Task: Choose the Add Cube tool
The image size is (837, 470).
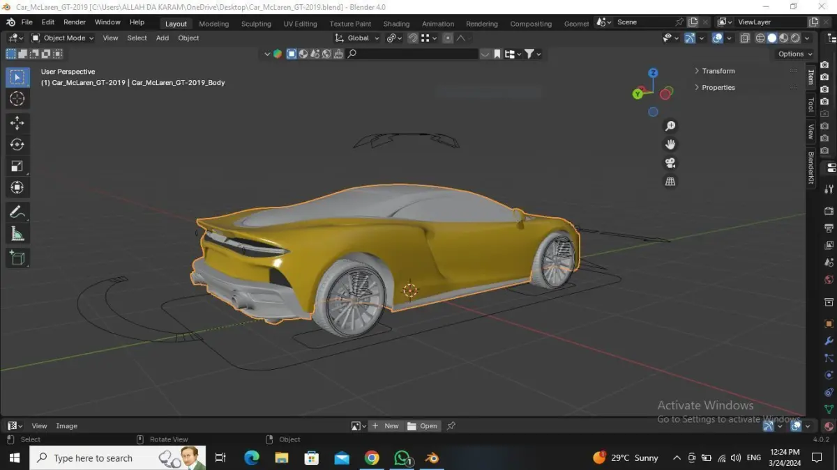Action: tap(17, 258)
